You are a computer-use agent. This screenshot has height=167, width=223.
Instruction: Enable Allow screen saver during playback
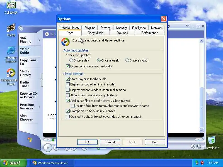coord(92,95)
